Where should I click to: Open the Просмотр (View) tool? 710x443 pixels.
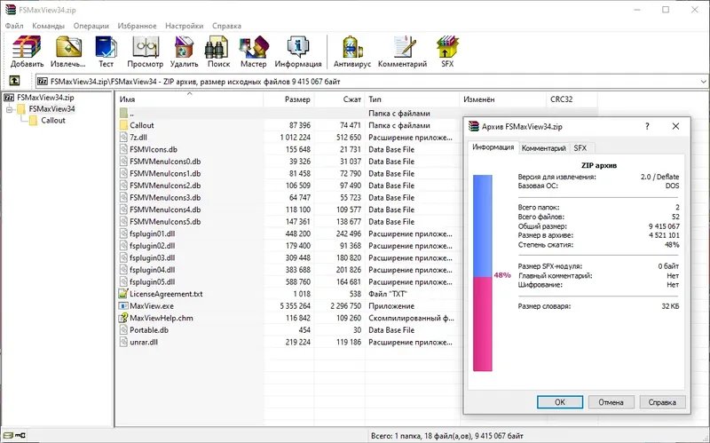point(146,47)
